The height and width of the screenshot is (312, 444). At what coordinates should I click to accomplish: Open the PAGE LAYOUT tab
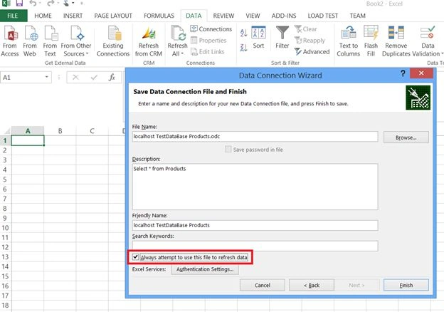click(113, 16)
